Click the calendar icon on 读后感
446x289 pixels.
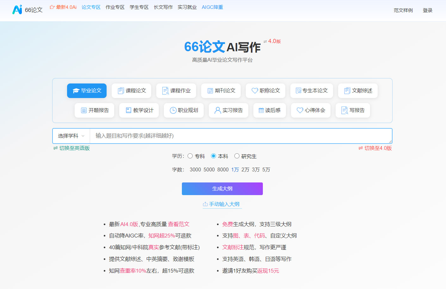261,110
